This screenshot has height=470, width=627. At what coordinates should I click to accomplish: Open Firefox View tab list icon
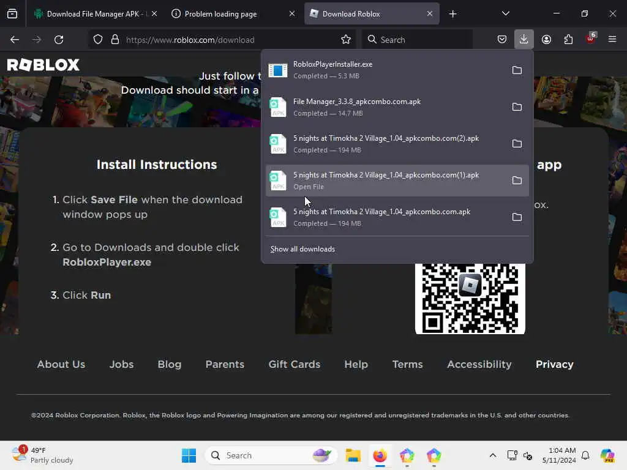[x=12, y=13]
